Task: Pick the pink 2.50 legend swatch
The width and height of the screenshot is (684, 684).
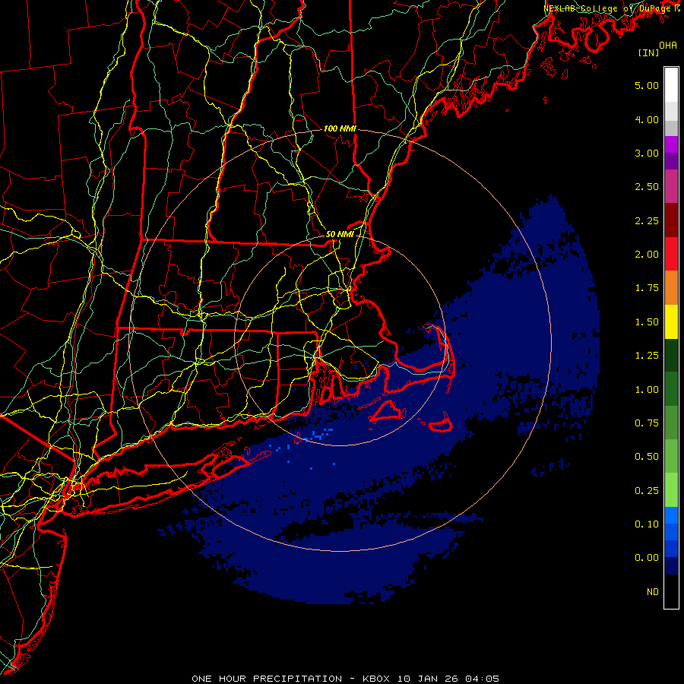Action: pos(671,186)
